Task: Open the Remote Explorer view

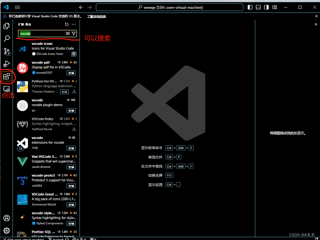Action: pos(7,89)
